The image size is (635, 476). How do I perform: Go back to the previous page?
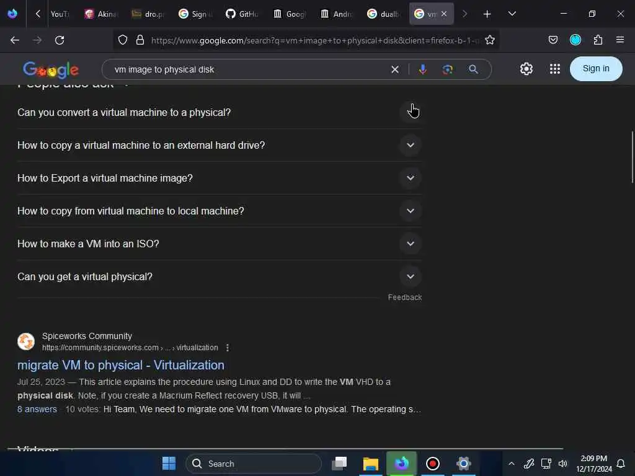coord(15,40)
